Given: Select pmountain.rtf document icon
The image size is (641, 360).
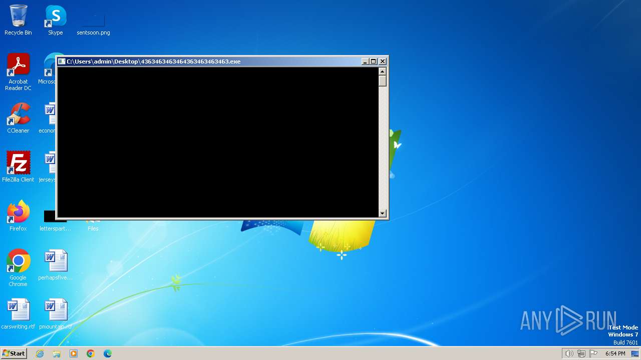Looking at the screenshot, I should point(55,314).
